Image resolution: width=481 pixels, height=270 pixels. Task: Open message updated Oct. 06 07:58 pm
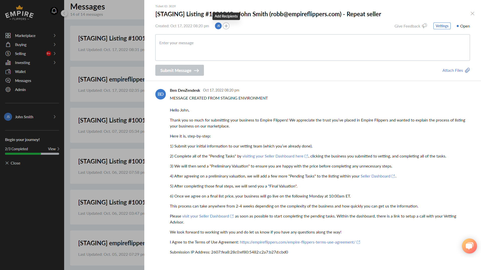(x=107, y=166)
